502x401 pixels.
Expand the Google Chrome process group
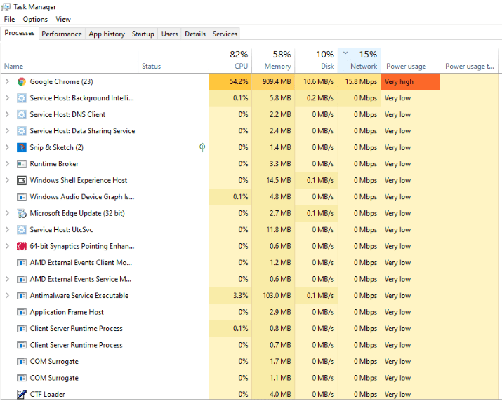pyautogui.click(x=7, y=81)
